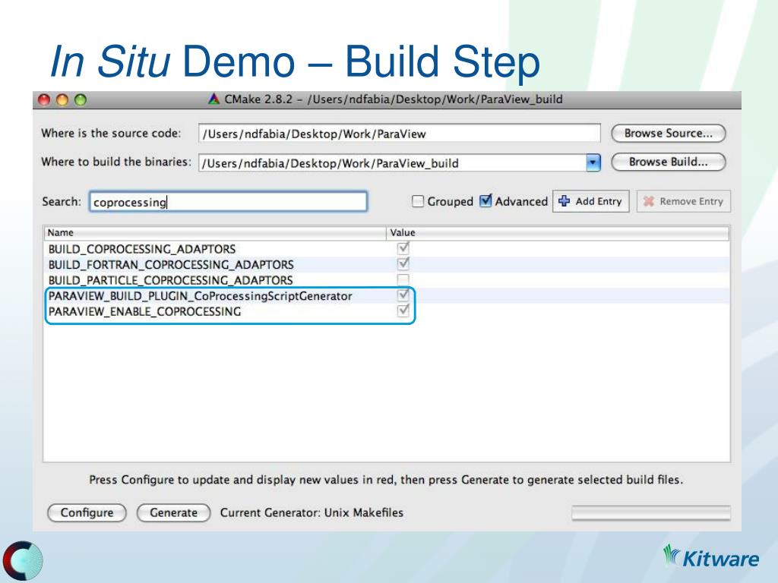Viewport: 778px width, 583px height.
Task: Click the Generate button
Action: [174, 512]
